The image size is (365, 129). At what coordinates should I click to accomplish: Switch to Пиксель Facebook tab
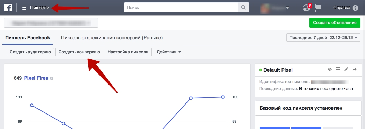point(28,38)
